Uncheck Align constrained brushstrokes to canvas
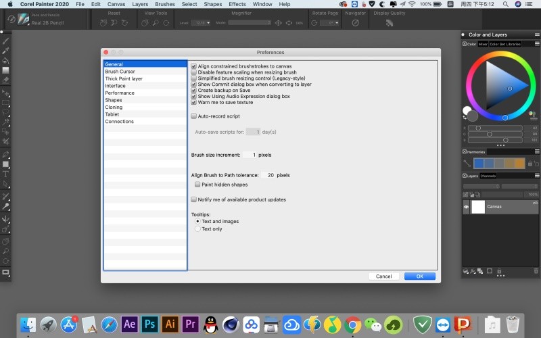 coord(194,66)
